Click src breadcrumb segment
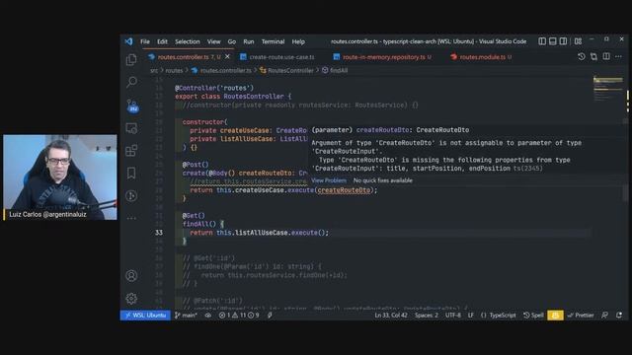This screenshot has width=632, height=355. tap(154, 70)
